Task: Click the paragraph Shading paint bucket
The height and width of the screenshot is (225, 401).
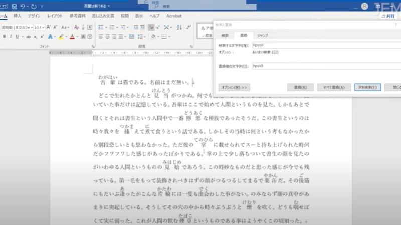Action: 153,37
